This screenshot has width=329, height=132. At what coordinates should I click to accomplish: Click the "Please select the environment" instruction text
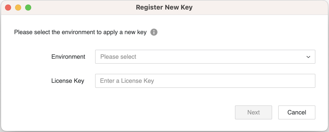pos(80,32)
